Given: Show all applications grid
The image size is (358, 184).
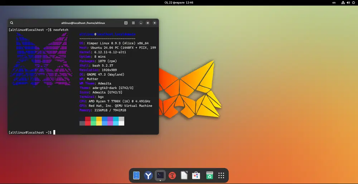Looking at the screenshot, I should tap(221, 175).
